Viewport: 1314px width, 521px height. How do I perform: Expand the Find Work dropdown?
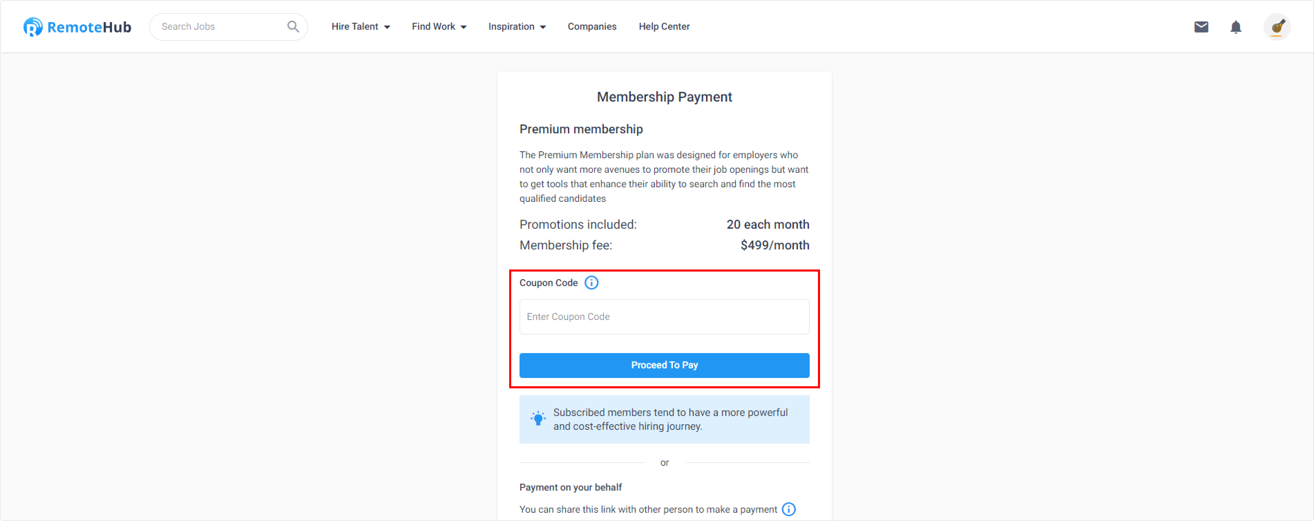click(x=439, y=27)
